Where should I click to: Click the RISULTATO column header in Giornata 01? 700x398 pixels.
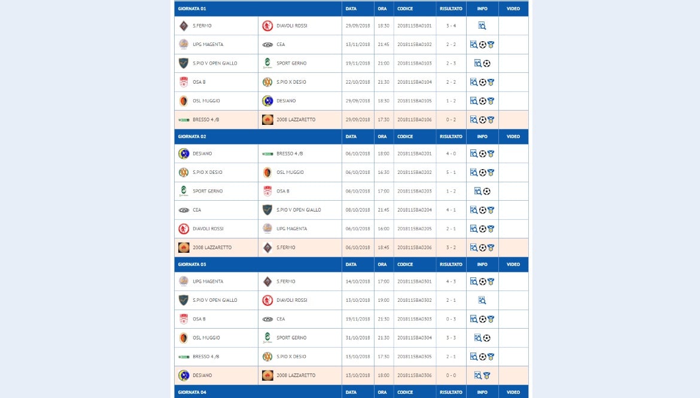[x=451, y=8]
